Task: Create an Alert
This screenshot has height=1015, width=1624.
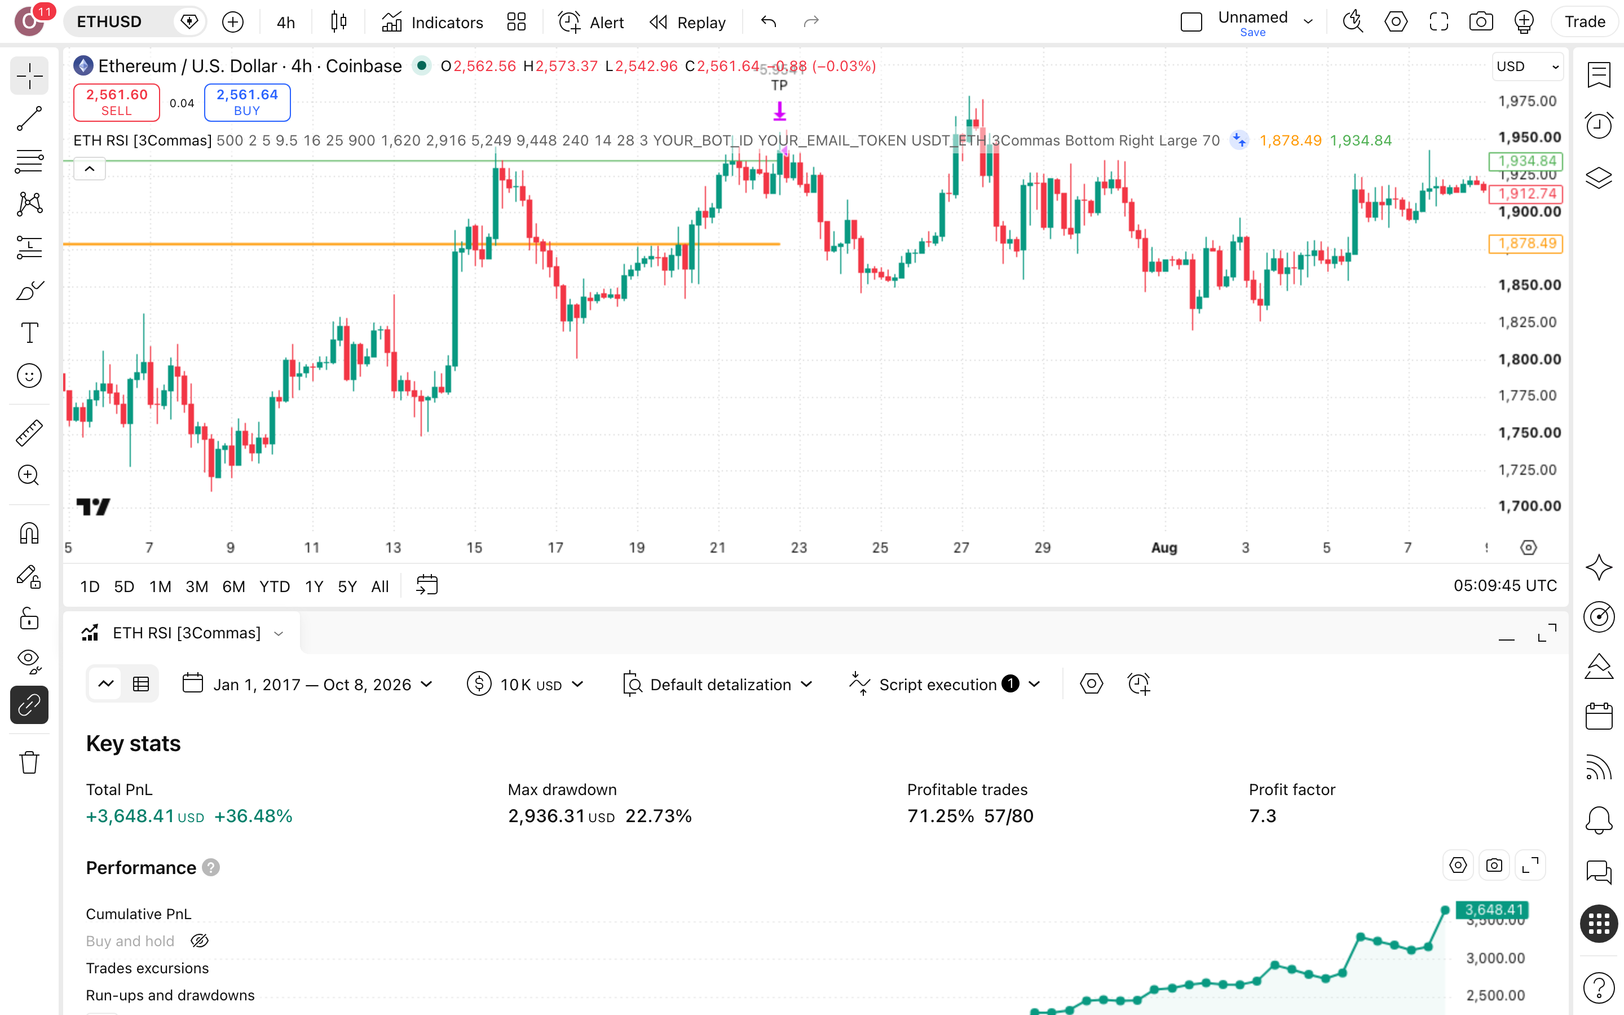Action: pos(590,22)
